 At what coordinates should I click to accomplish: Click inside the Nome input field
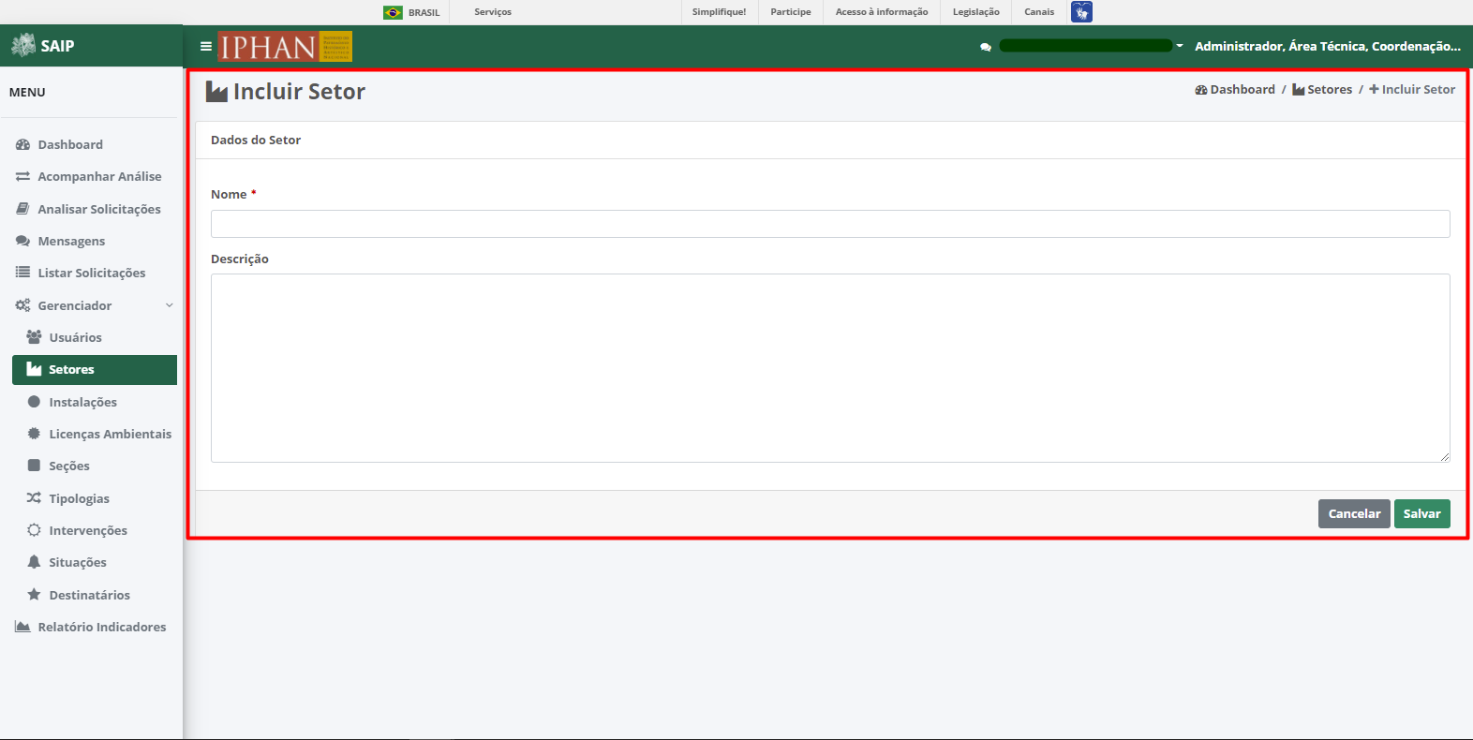click(x=830, y=224)
